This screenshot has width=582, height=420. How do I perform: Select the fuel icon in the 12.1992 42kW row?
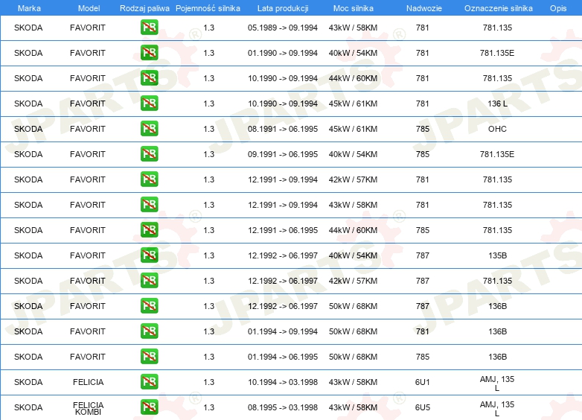pos(149,280)
